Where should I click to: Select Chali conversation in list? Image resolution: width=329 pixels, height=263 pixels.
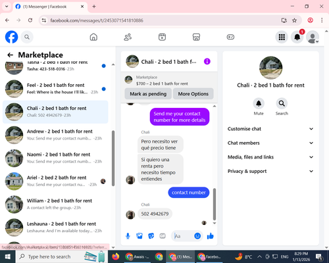pos(55,112)
